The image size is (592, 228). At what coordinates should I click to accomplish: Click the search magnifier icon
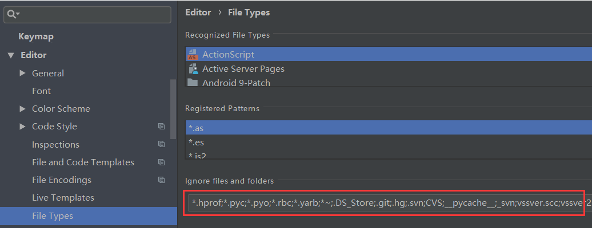pos(12,14)
